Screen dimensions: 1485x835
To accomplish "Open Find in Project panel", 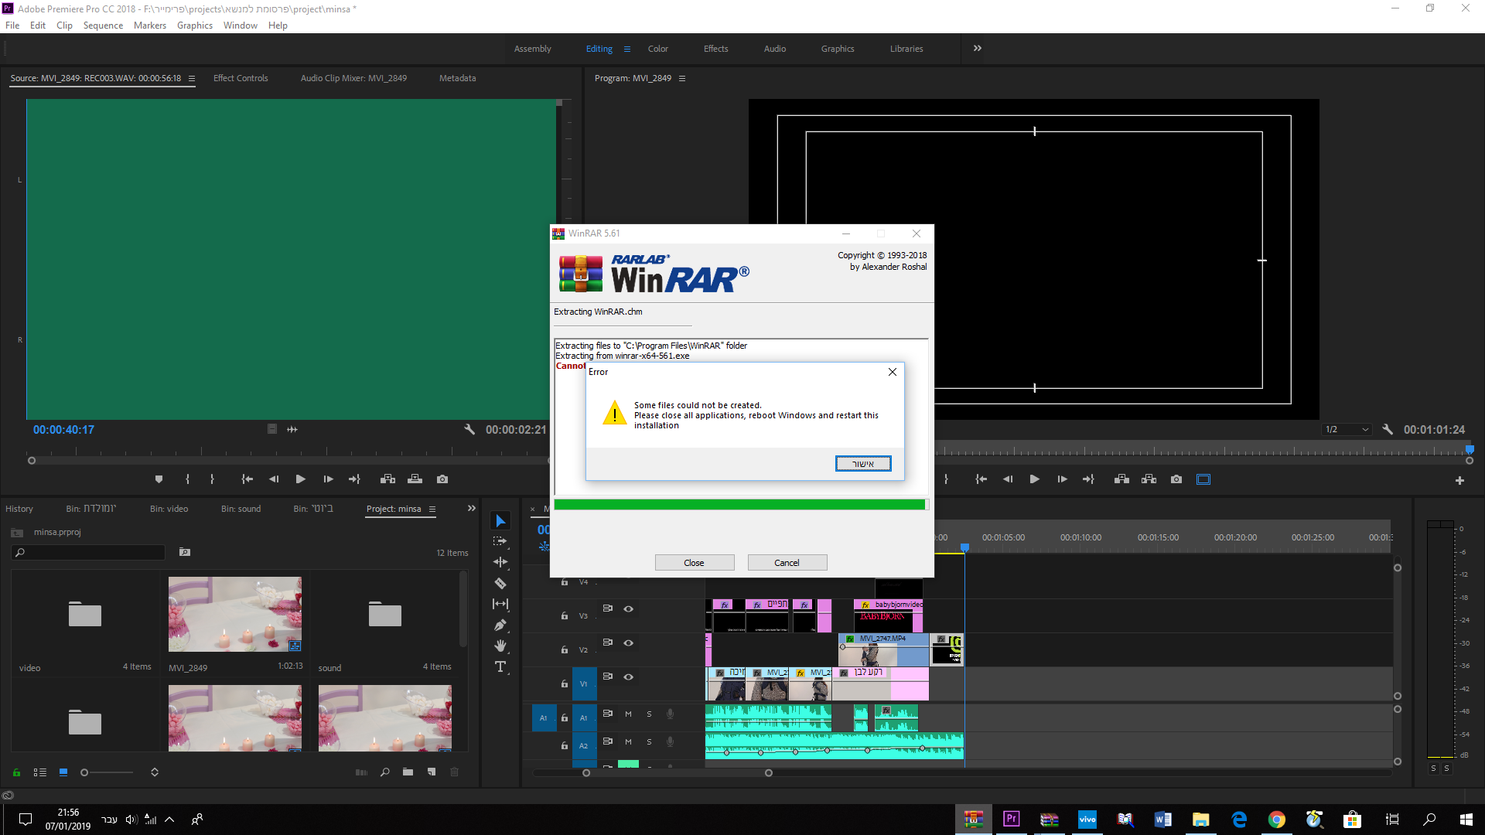I will coord(384,772).
